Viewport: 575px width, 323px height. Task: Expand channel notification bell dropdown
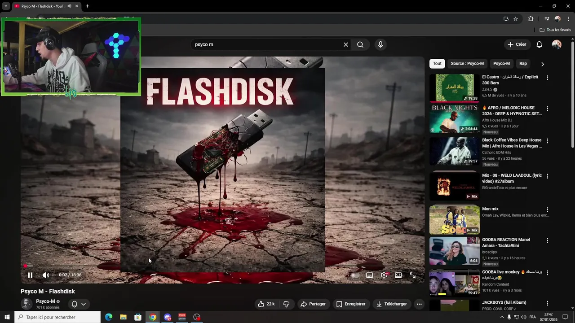[79, 304]
